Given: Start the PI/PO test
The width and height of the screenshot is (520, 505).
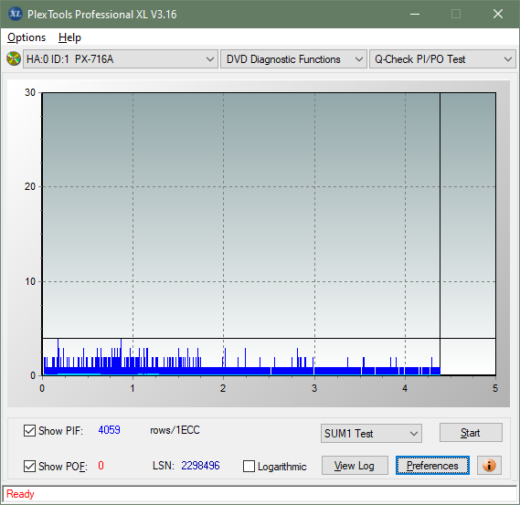Looking at the screenshot, I should click(471, 433).
